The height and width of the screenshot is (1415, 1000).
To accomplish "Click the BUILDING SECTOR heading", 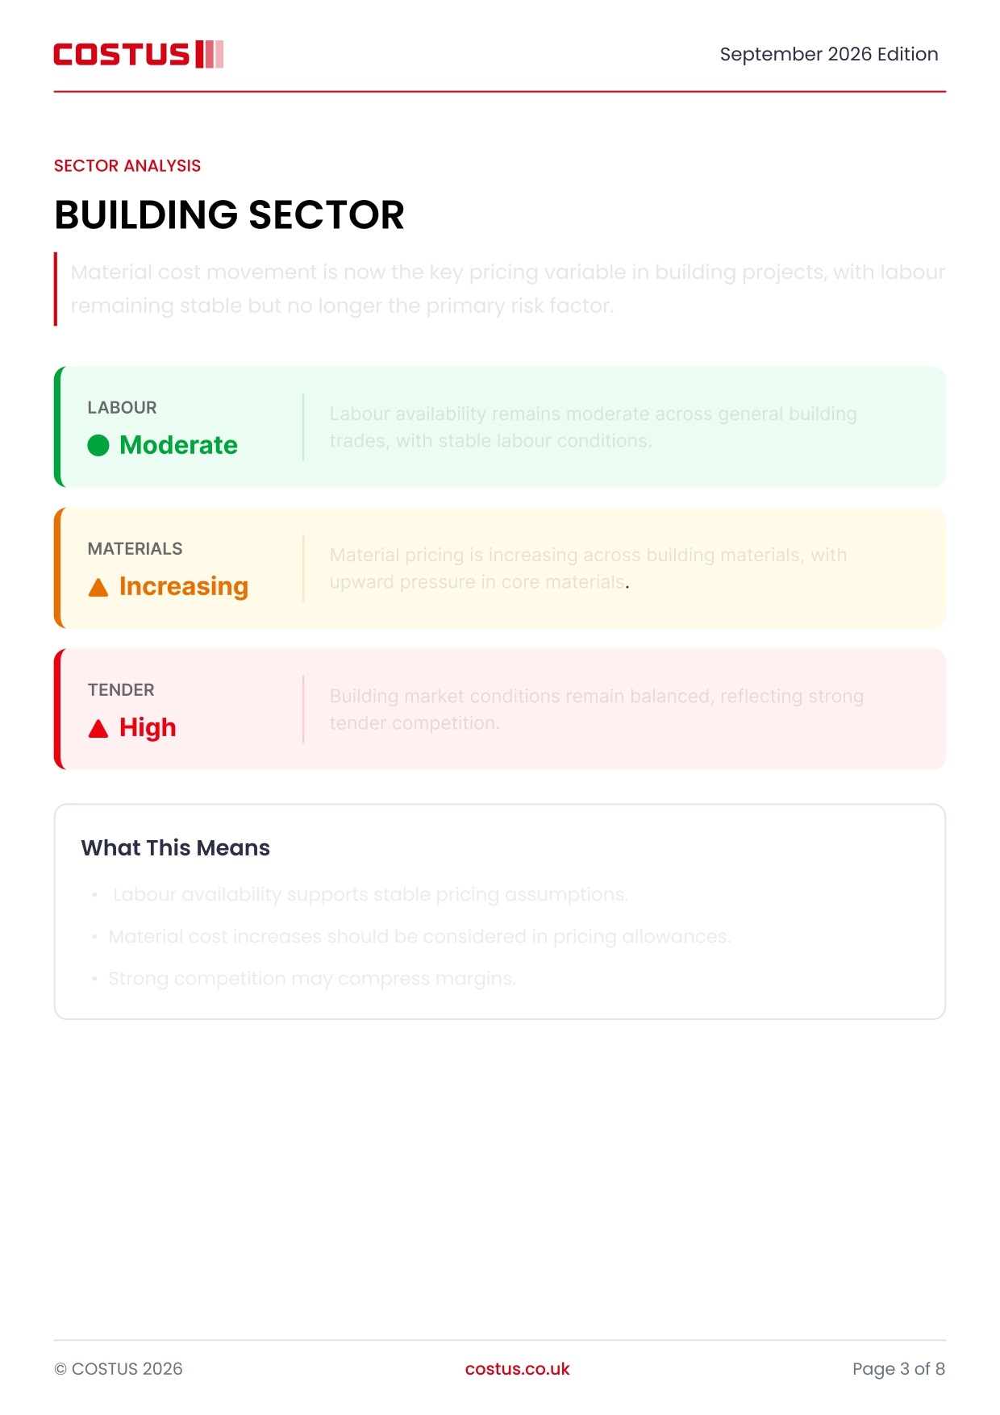I will tap(229, 214).
